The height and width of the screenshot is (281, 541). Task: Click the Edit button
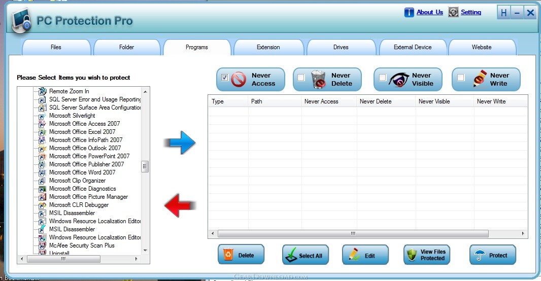coord(365,255)
